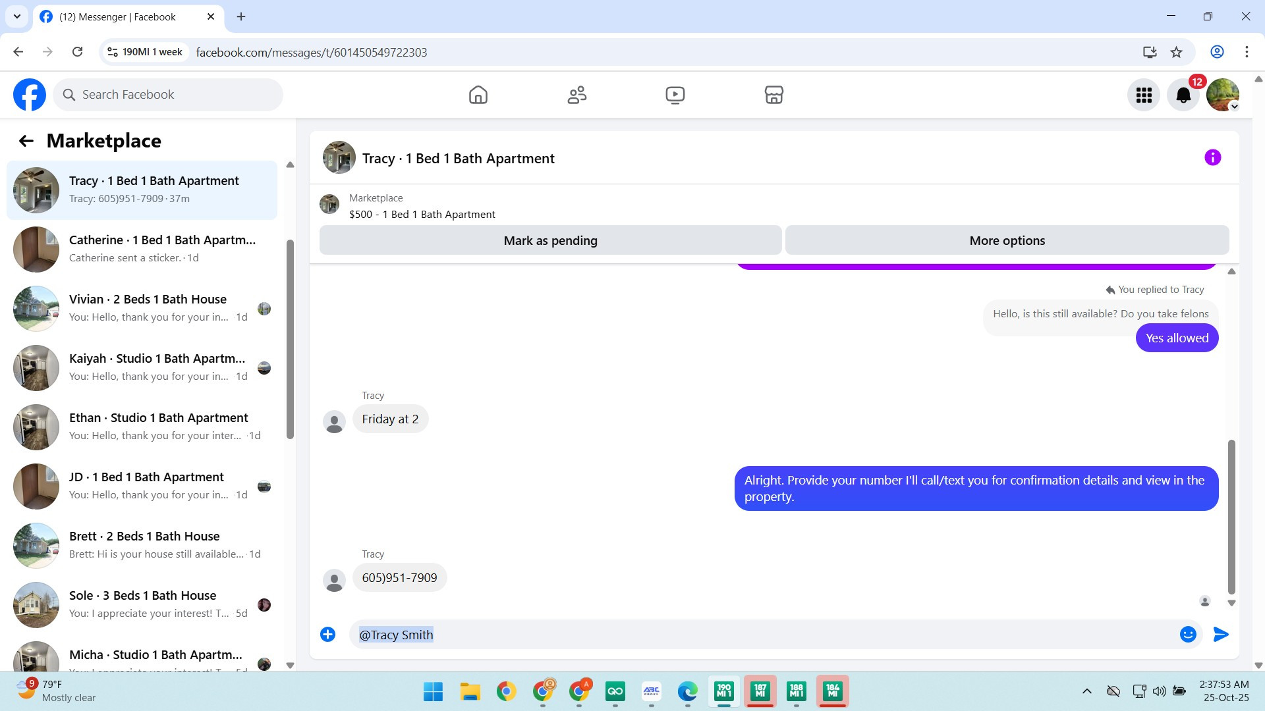Open the Windows Start menu

point(434,691)
